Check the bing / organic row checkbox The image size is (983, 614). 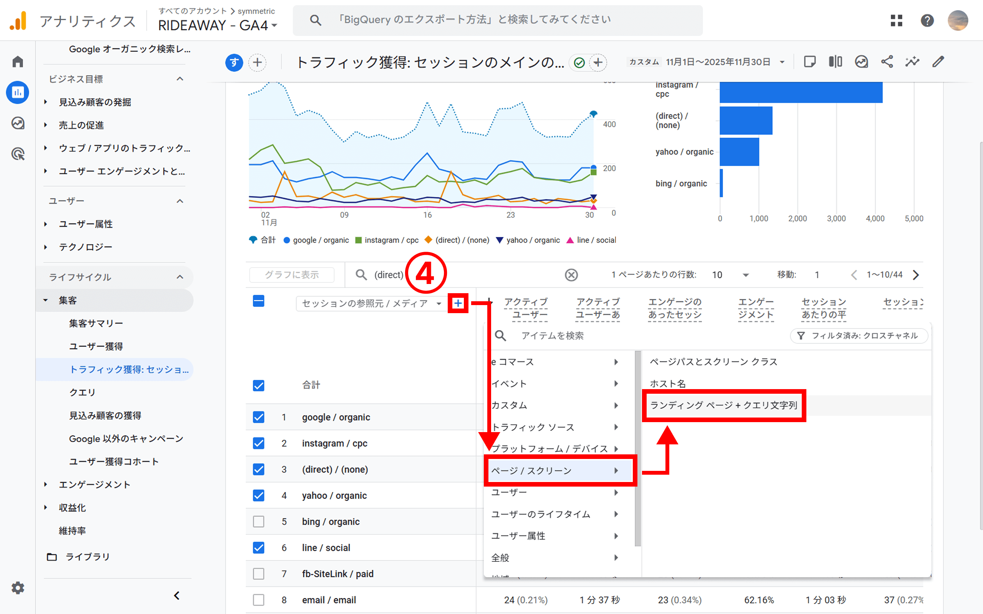coord(258,522)
